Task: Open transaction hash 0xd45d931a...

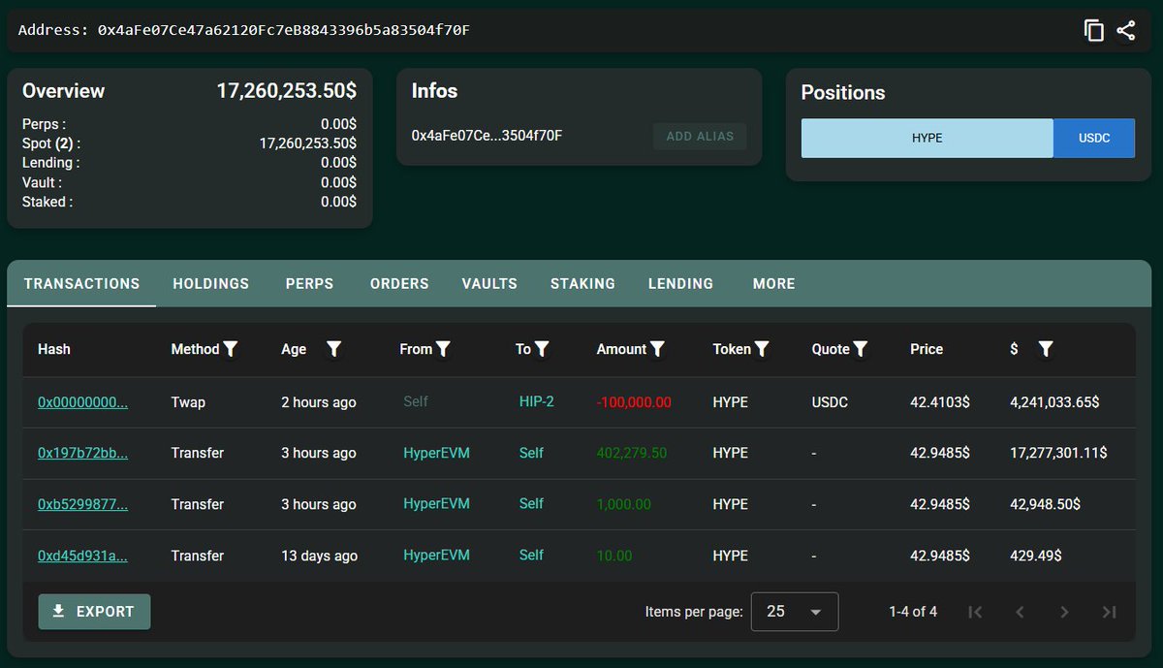Action: pos(82,556)
